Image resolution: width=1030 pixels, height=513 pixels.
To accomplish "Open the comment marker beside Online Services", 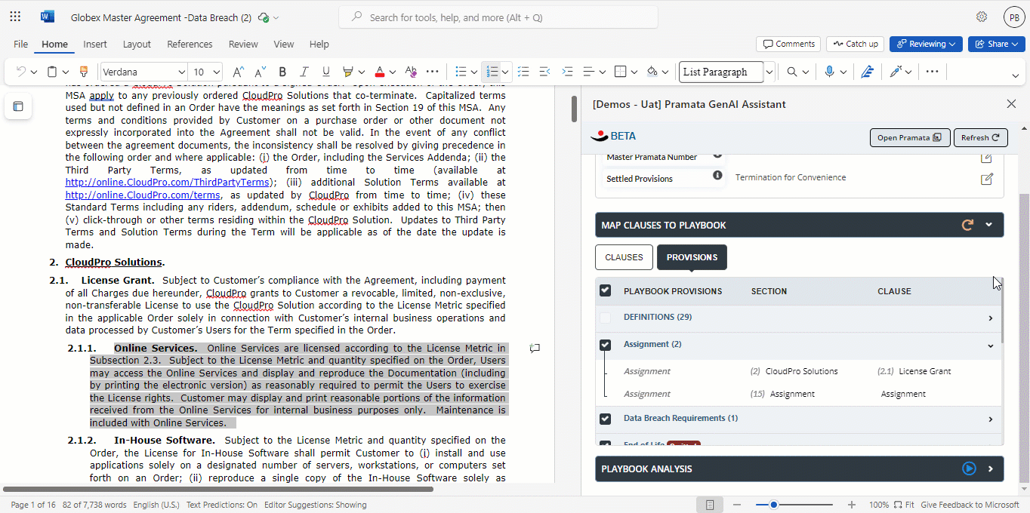I will [x=535, y=348].
